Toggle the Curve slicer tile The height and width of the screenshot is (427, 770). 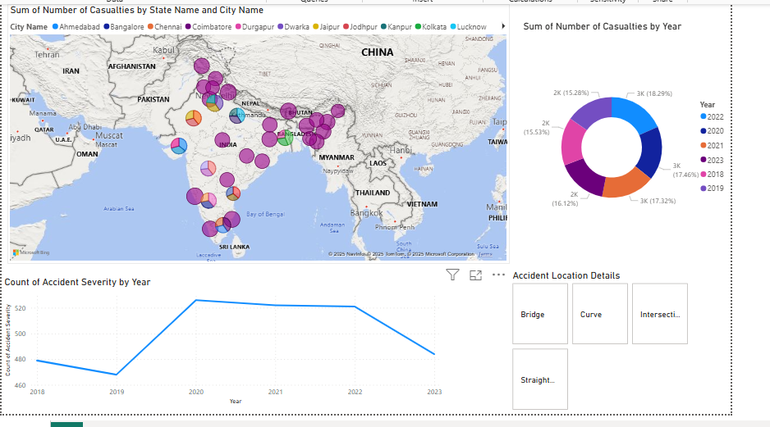pyautogui.click(x=600, y=314)
